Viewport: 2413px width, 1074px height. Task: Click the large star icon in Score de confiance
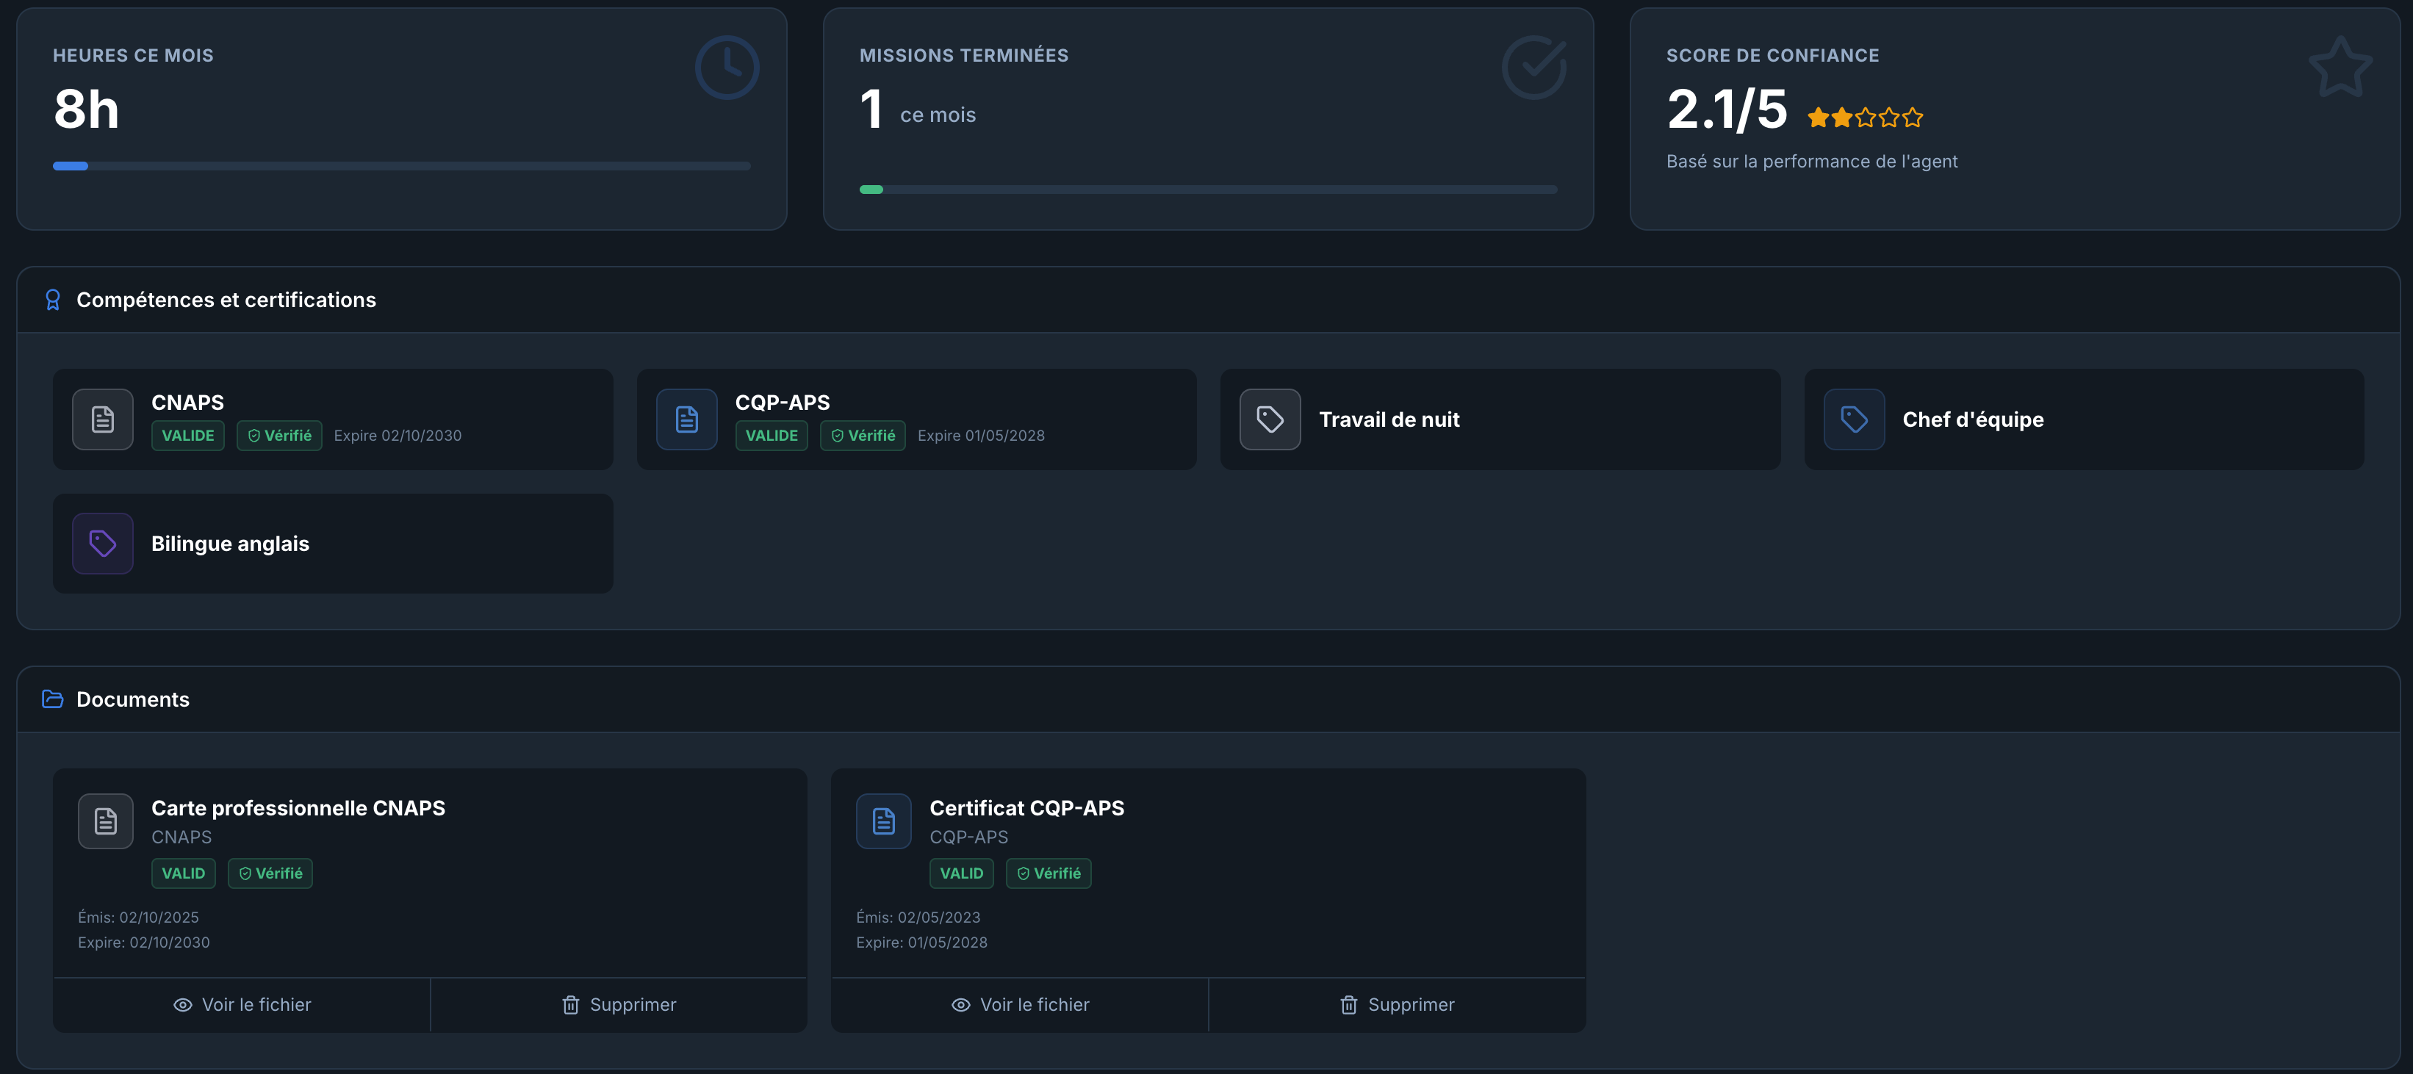[x=2341, y=68]
